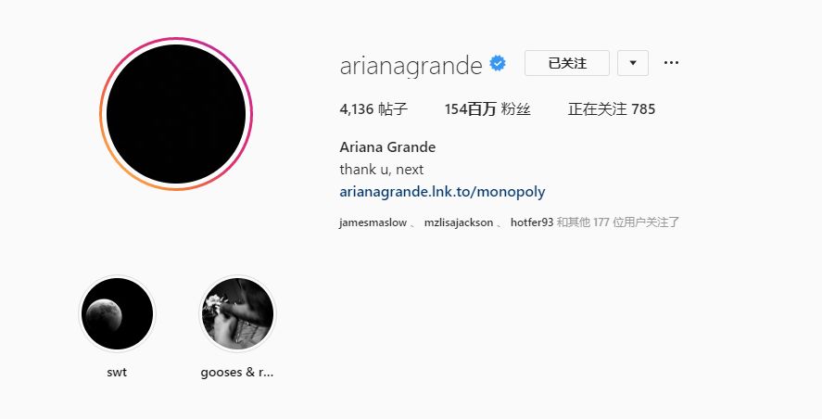Open the profile picture story ring
822x419 pixels.
(176, 114)
